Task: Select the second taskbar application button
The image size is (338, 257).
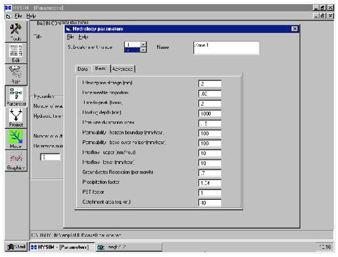Action: (129, 247)
